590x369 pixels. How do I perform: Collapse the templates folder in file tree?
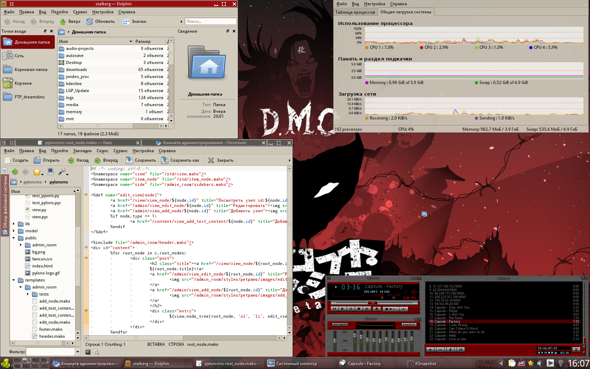pos(14,280)
